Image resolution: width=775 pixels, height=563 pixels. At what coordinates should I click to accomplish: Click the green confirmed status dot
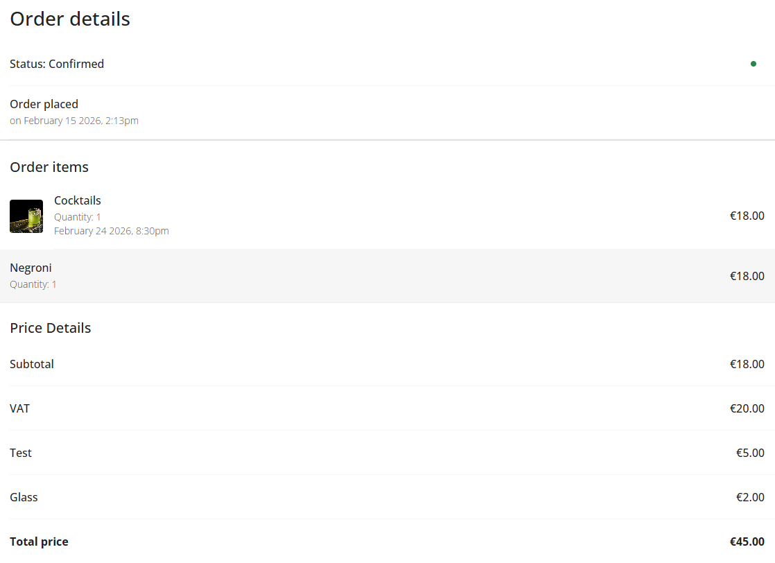point(754,64)
